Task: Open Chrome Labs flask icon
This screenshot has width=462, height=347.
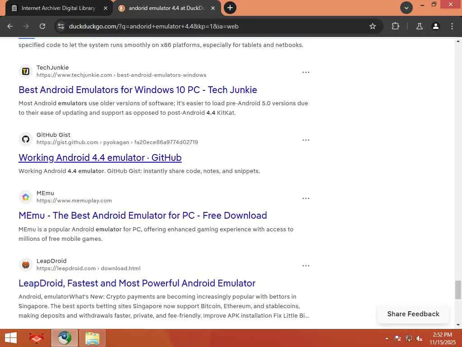Action: coord(419,26)
